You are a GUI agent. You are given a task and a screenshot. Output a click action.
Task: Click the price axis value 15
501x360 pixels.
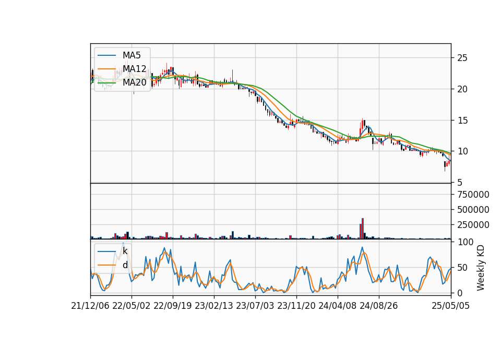(462, 121)
